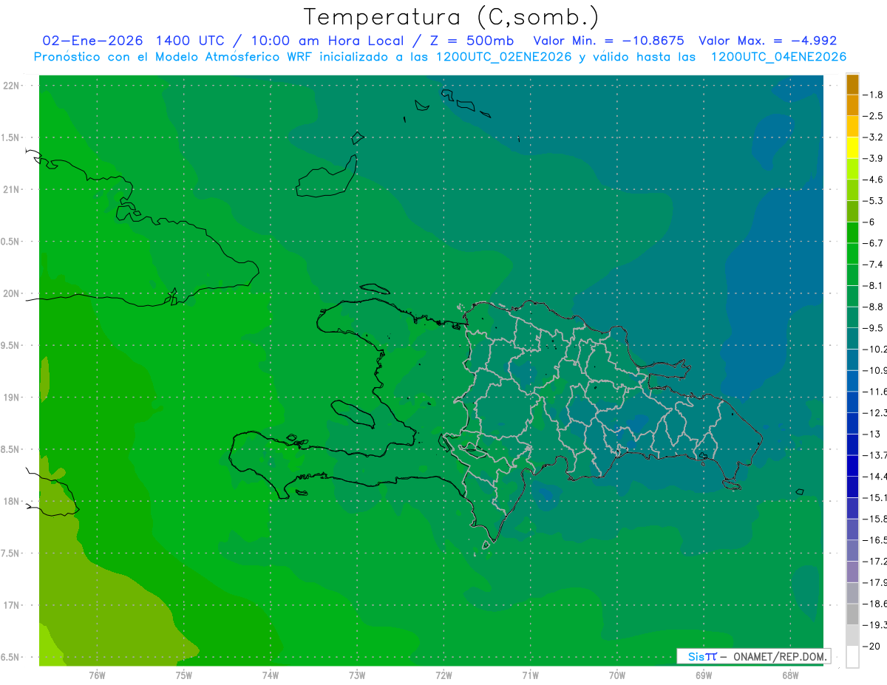Click the '1.5N' latitude label
This screenshot has width=887, height=685.
click(11, 137)
